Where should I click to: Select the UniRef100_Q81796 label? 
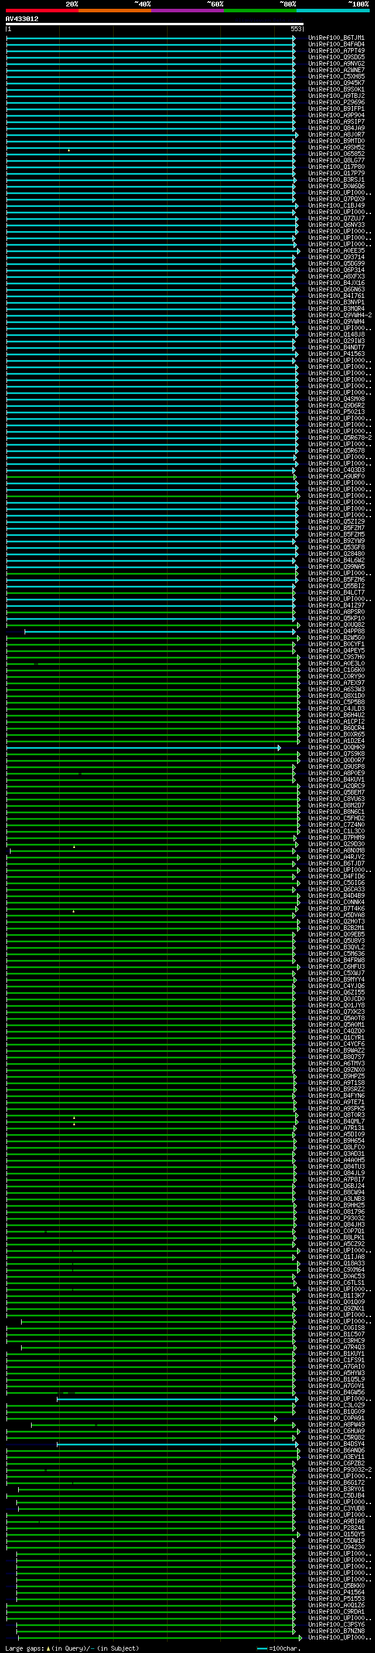pos(336,1212)
